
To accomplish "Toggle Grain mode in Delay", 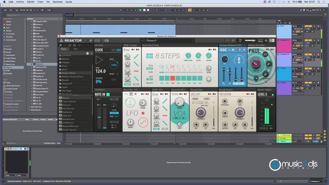I will pos(195,99).
